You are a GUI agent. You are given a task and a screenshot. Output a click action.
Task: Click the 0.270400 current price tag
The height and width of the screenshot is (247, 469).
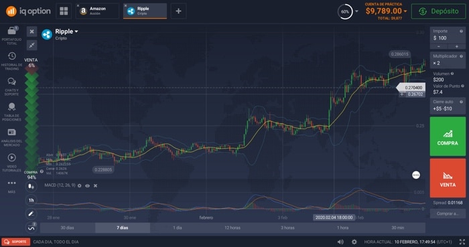pyautogui.click(x=411, y=88)
